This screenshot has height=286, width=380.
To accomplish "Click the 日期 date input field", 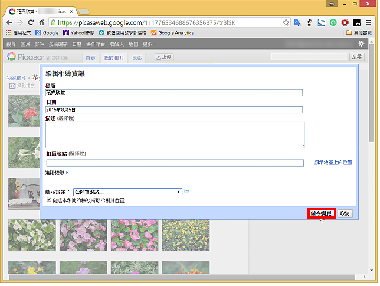I will click(174, 110).
